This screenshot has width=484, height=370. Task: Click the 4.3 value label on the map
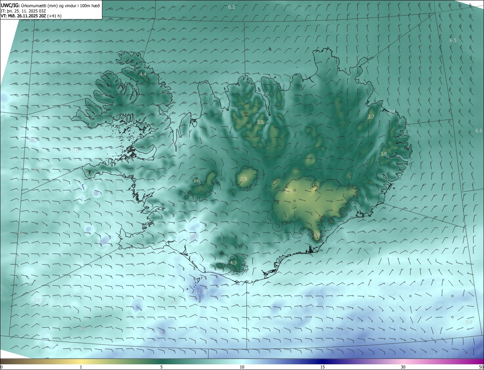click(x=233, y=263)
